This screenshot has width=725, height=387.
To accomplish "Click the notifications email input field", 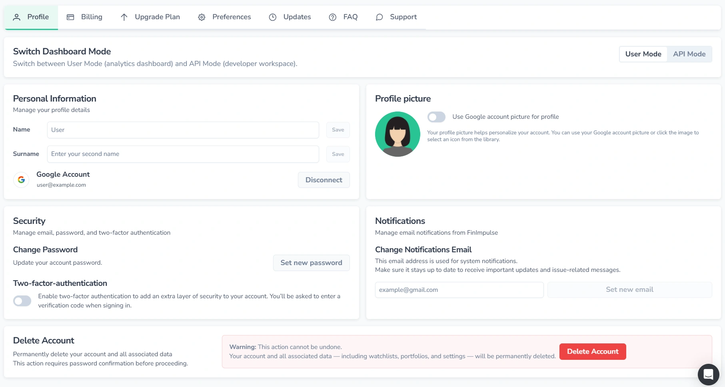I will pyautogui.click(x=459, y=290).
